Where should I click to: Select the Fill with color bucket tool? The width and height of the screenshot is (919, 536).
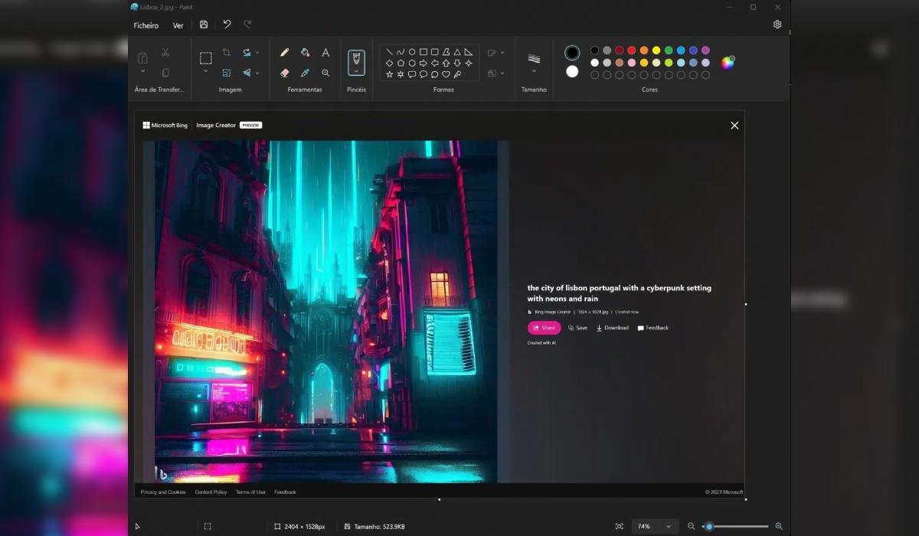coord(305,52)
